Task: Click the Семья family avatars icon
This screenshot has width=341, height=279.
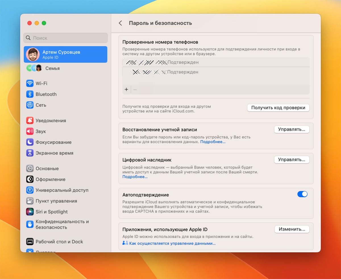Action: pos(34,68)
